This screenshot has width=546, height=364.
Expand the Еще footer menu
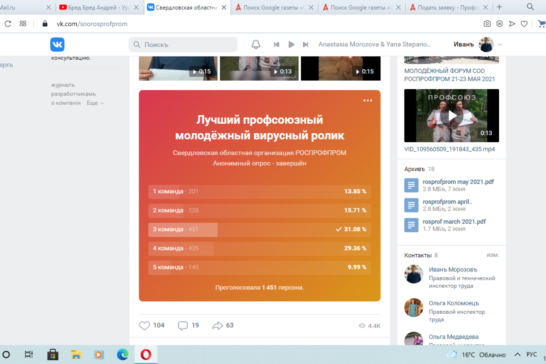tap(95, 103)
